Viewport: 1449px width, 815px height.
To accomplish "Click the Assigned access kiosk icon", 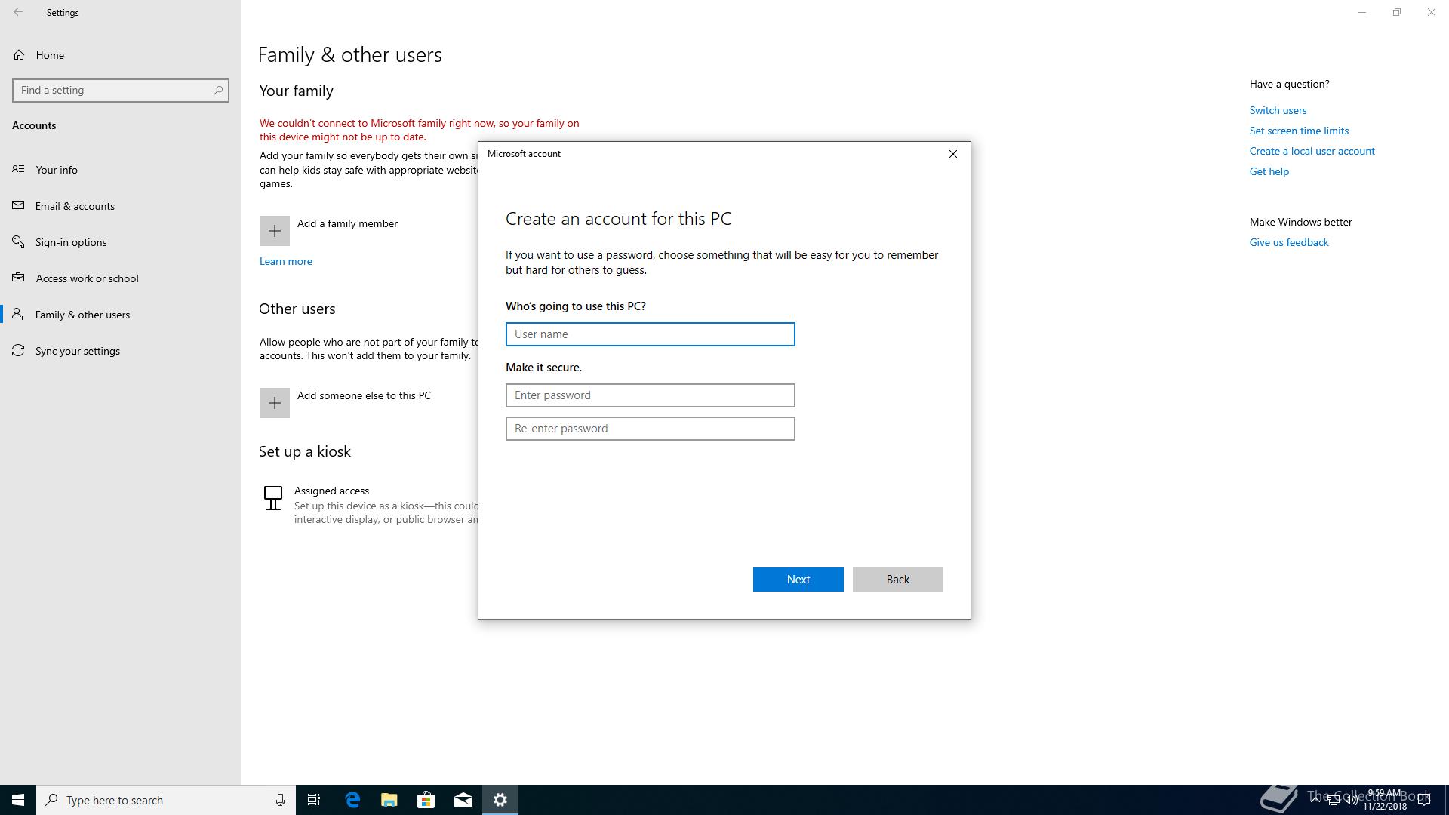I will pyautogui.click(x=273, y=498).
